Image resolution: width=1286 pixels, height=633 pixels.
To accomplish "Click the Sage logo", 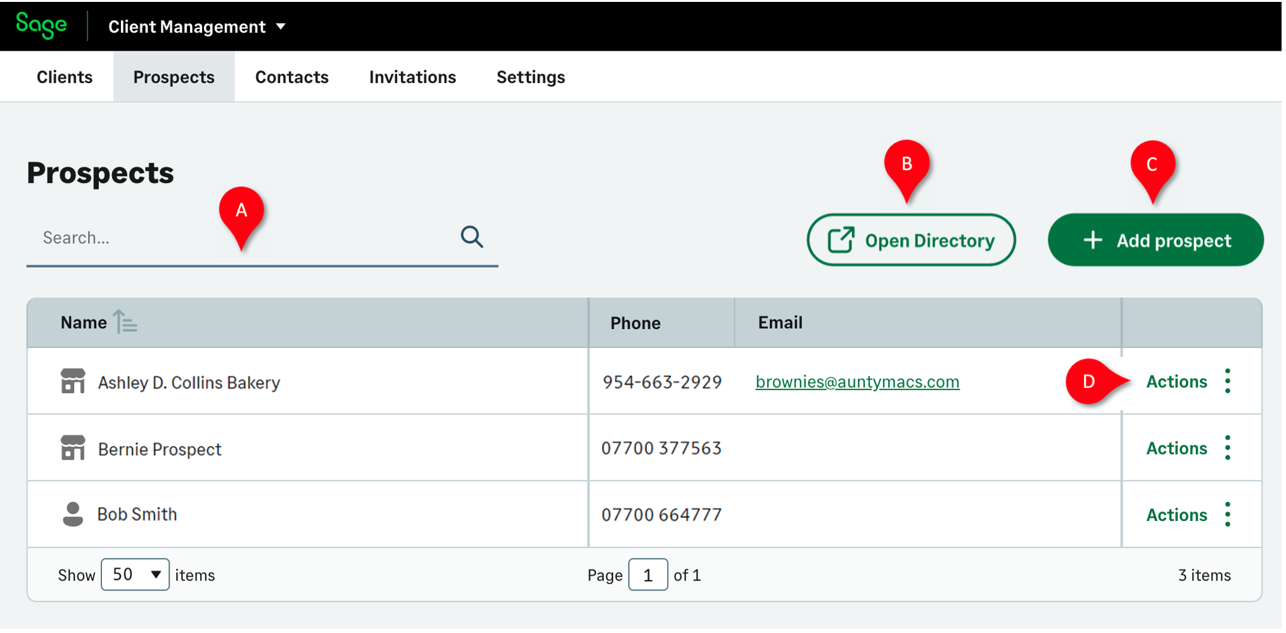I will 41,25.
